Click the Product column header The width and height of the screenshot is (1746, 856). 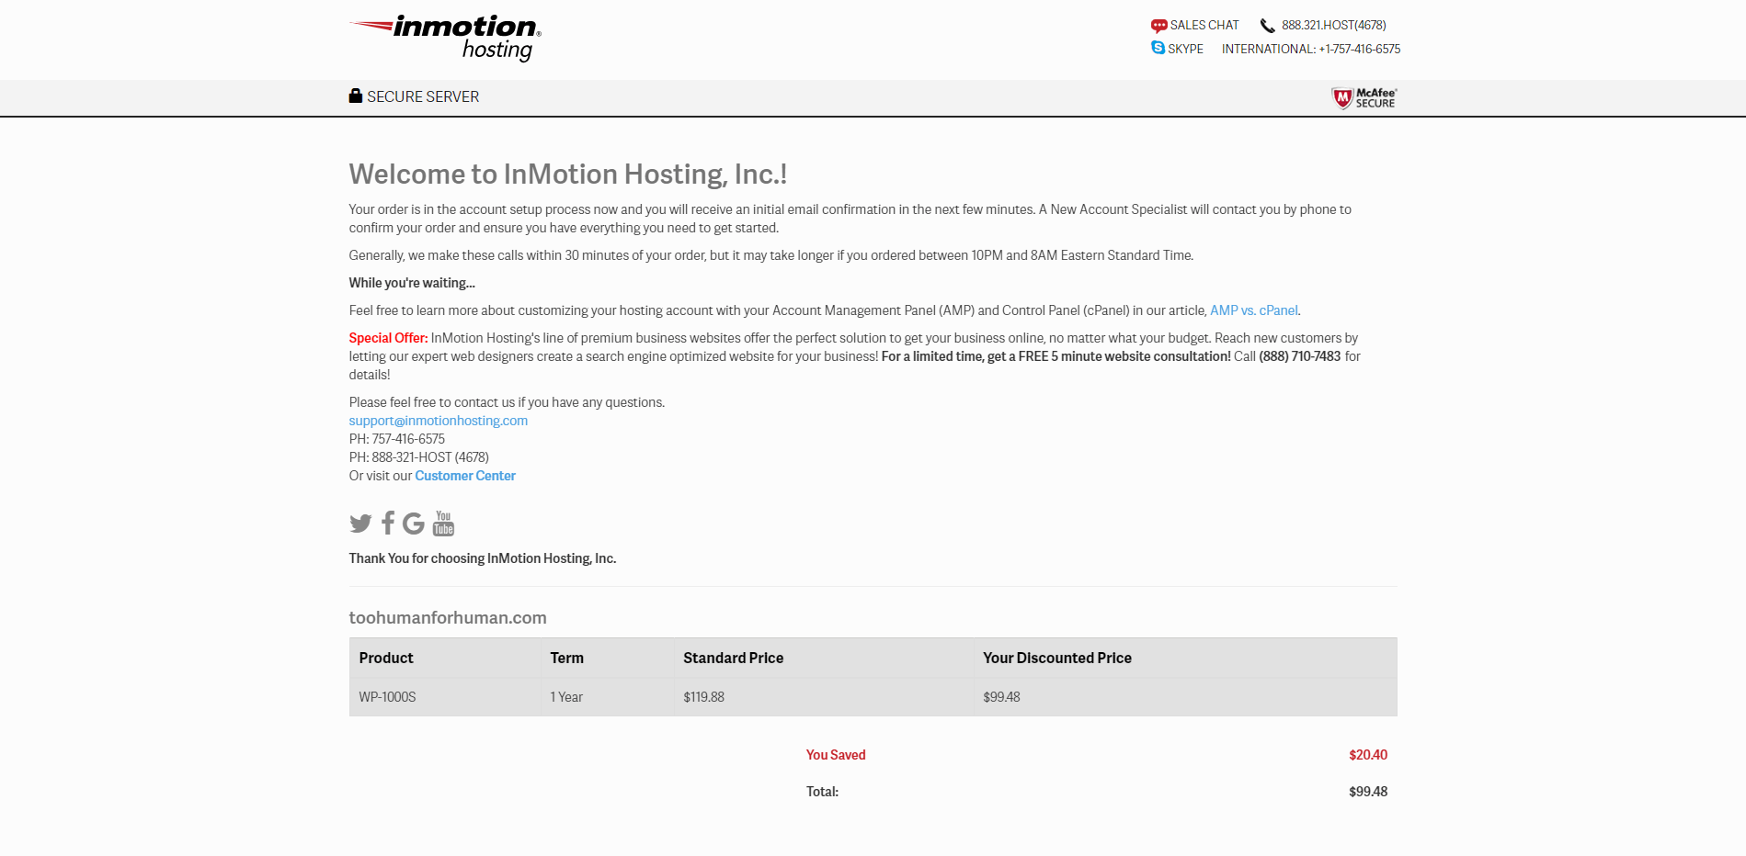[386, 658]
